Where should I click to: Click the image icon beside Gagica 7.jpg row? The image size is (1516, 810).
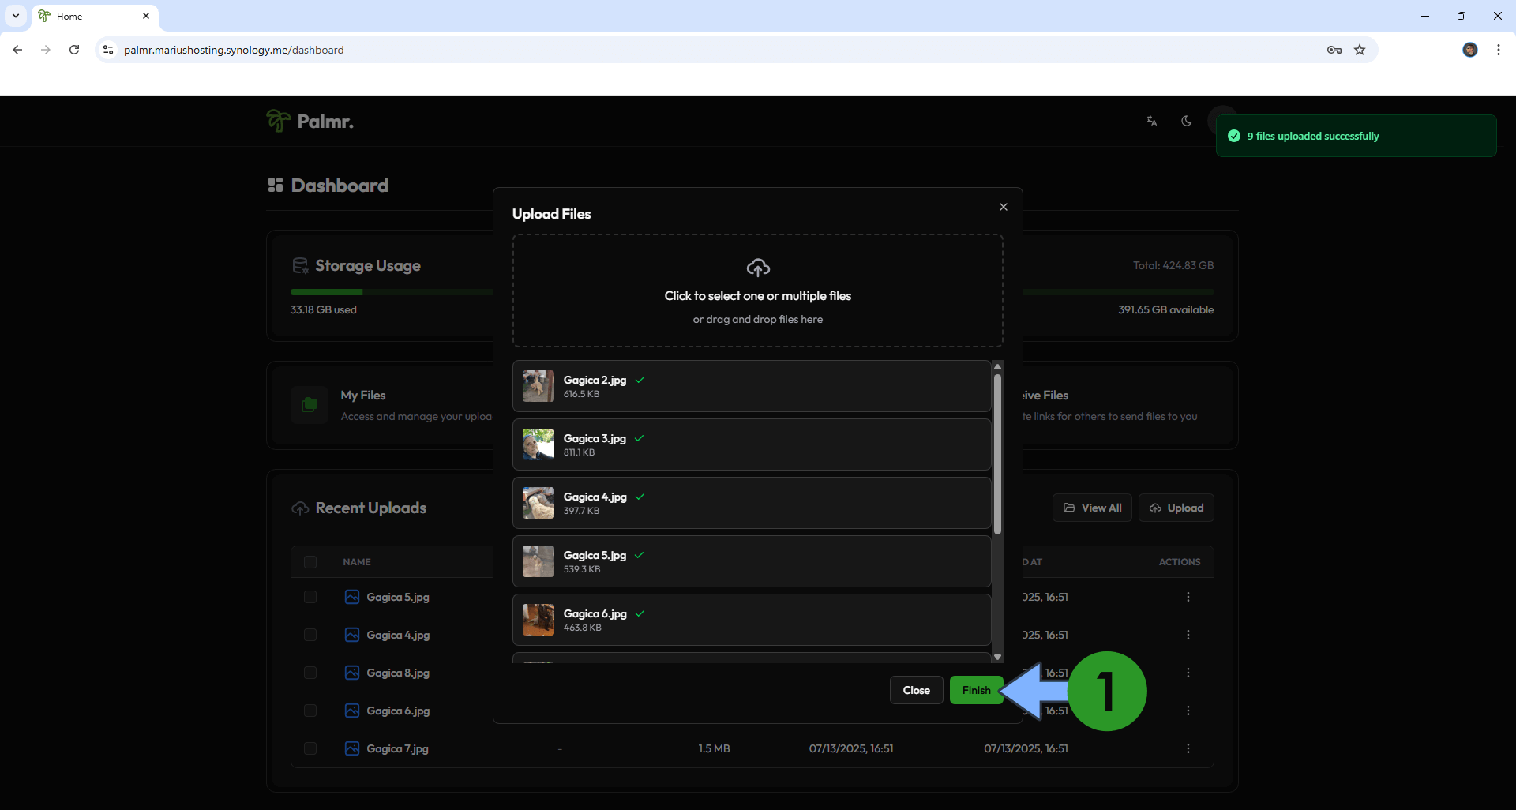pos(352,748)
